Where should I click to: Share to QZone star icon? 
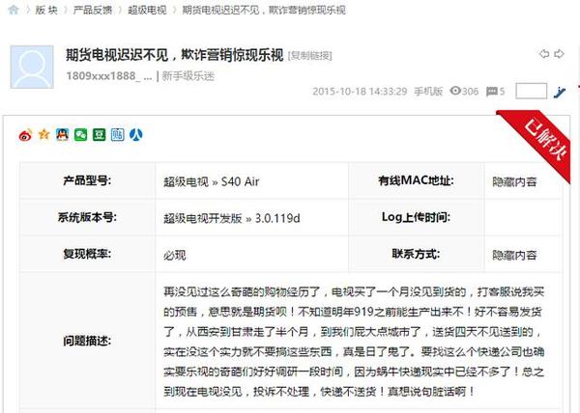[x=44, y=134]
